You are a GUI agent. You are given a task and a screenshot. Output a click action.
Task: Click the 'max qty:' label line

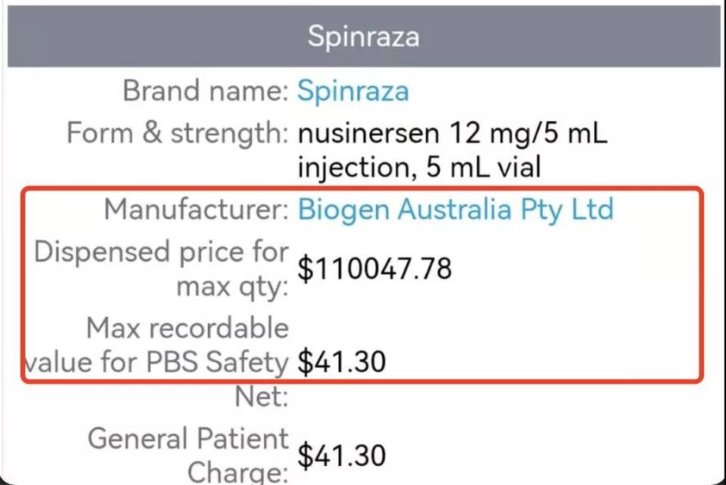[232, 287]
